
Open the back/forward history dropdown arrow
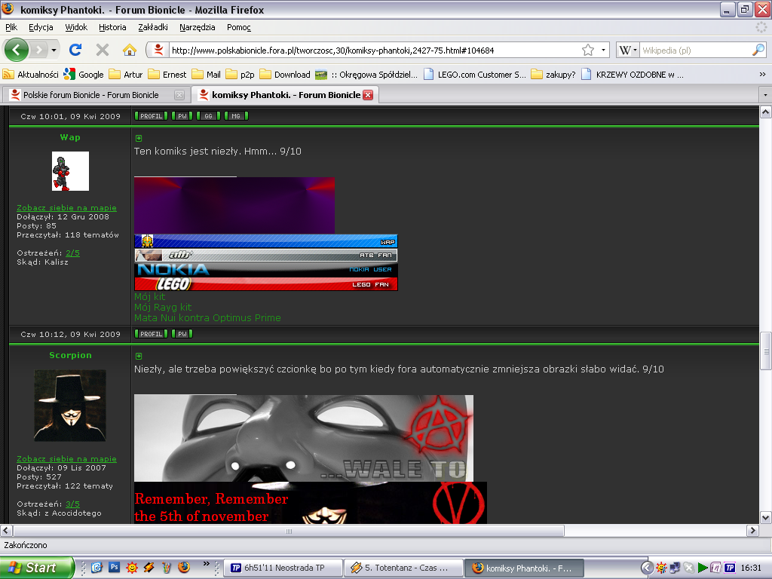pyautogui.click(x=54, y=51)
